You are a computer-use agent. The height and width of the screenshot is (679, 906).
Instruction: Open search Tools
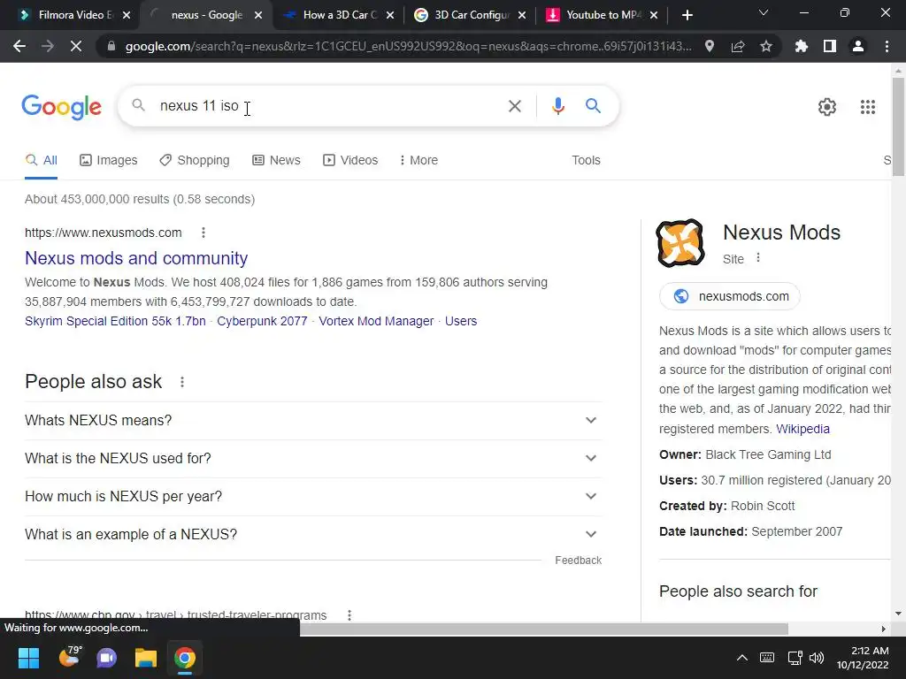pos(586,160)
